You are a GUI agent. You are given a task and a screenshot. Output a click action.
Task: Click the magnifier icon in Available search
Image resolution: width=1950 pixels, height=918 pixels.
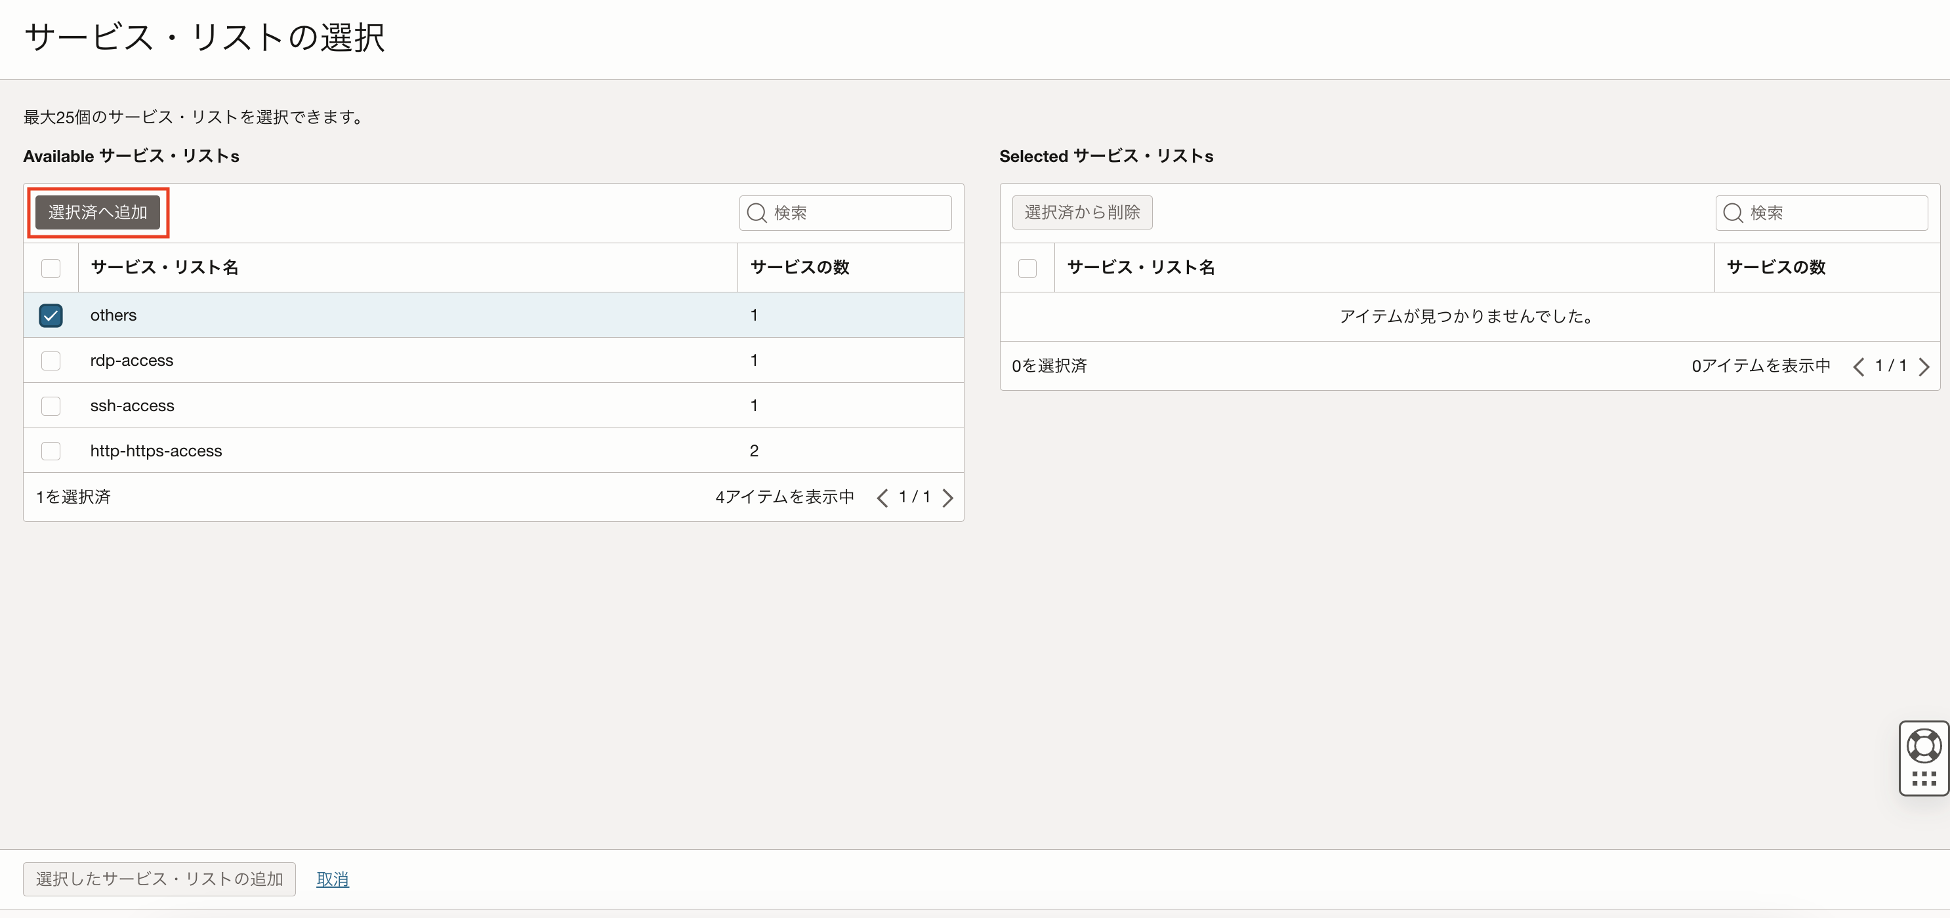point(757,212)
